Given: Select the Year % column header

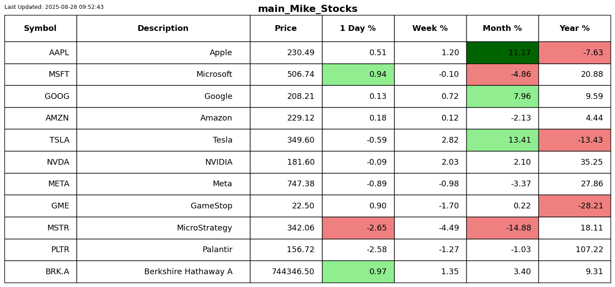Looking at the screenshot, I should 574,28.
